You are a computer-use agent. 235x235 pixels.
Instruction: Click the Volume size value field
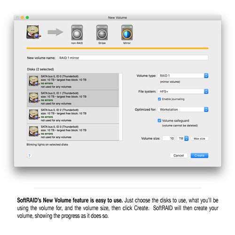click(x=169, y=139)
